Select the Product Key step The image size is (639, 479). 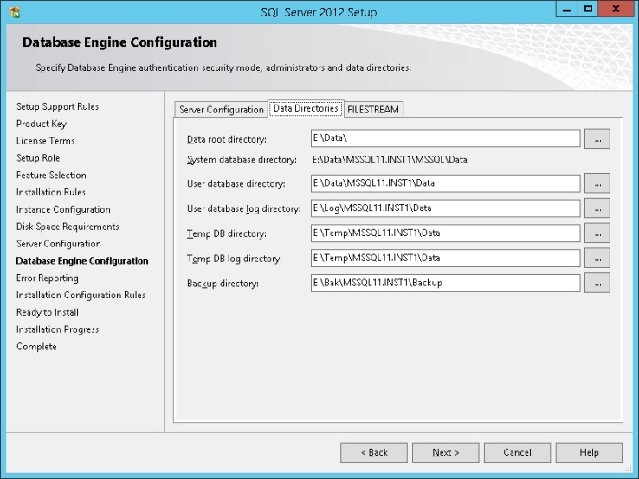pos(42,124)
